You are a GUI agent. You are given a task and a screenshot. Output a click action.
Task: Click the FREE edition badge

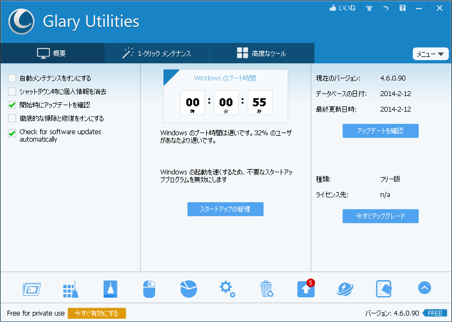click(x=435, y=313)
